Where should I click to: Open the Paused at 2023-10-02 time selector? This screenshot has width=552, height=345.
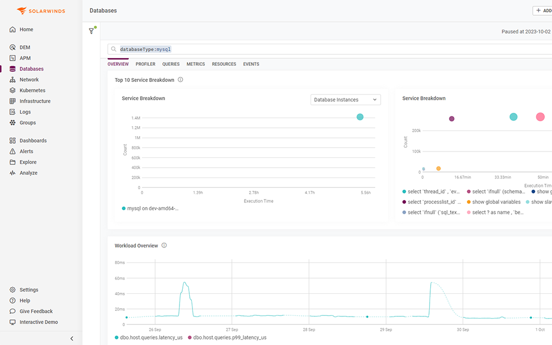pos(525,31)
